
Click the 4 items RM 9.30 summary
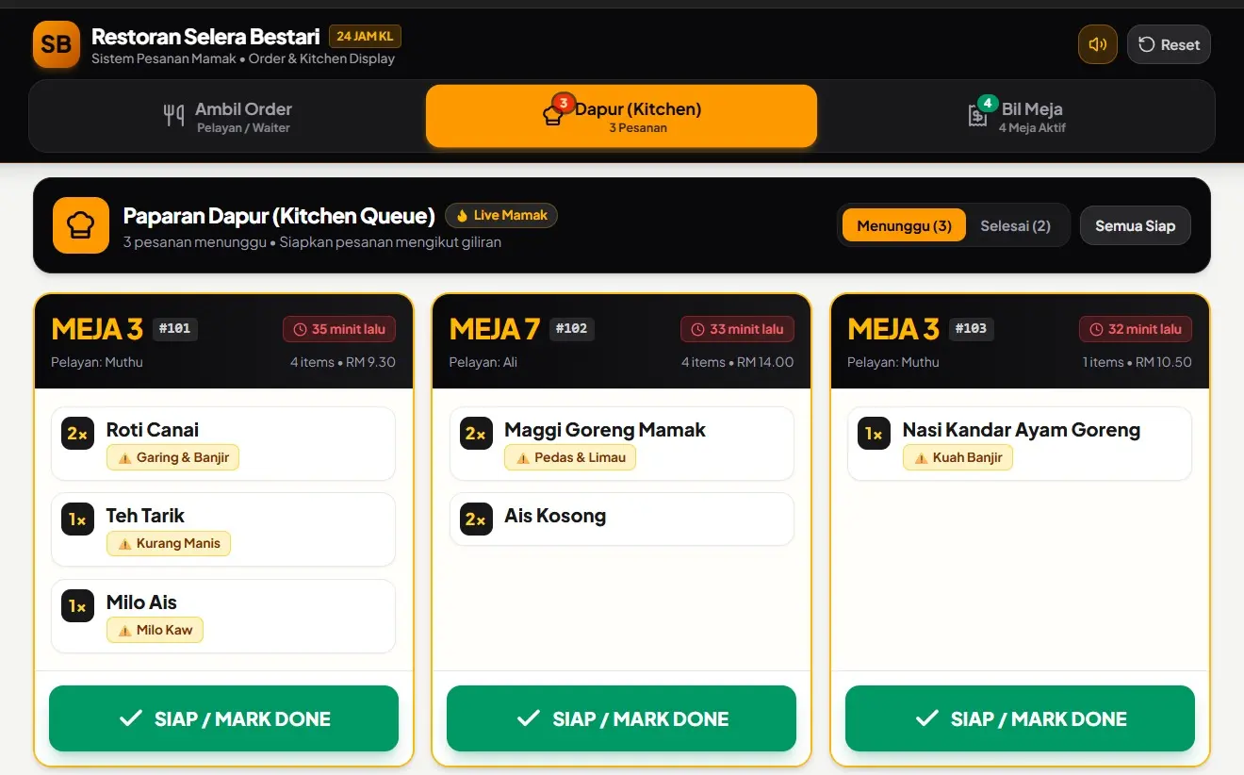point(343,362)
